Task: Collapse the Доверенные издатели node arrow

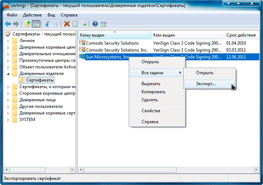Action: coord(8,74)
